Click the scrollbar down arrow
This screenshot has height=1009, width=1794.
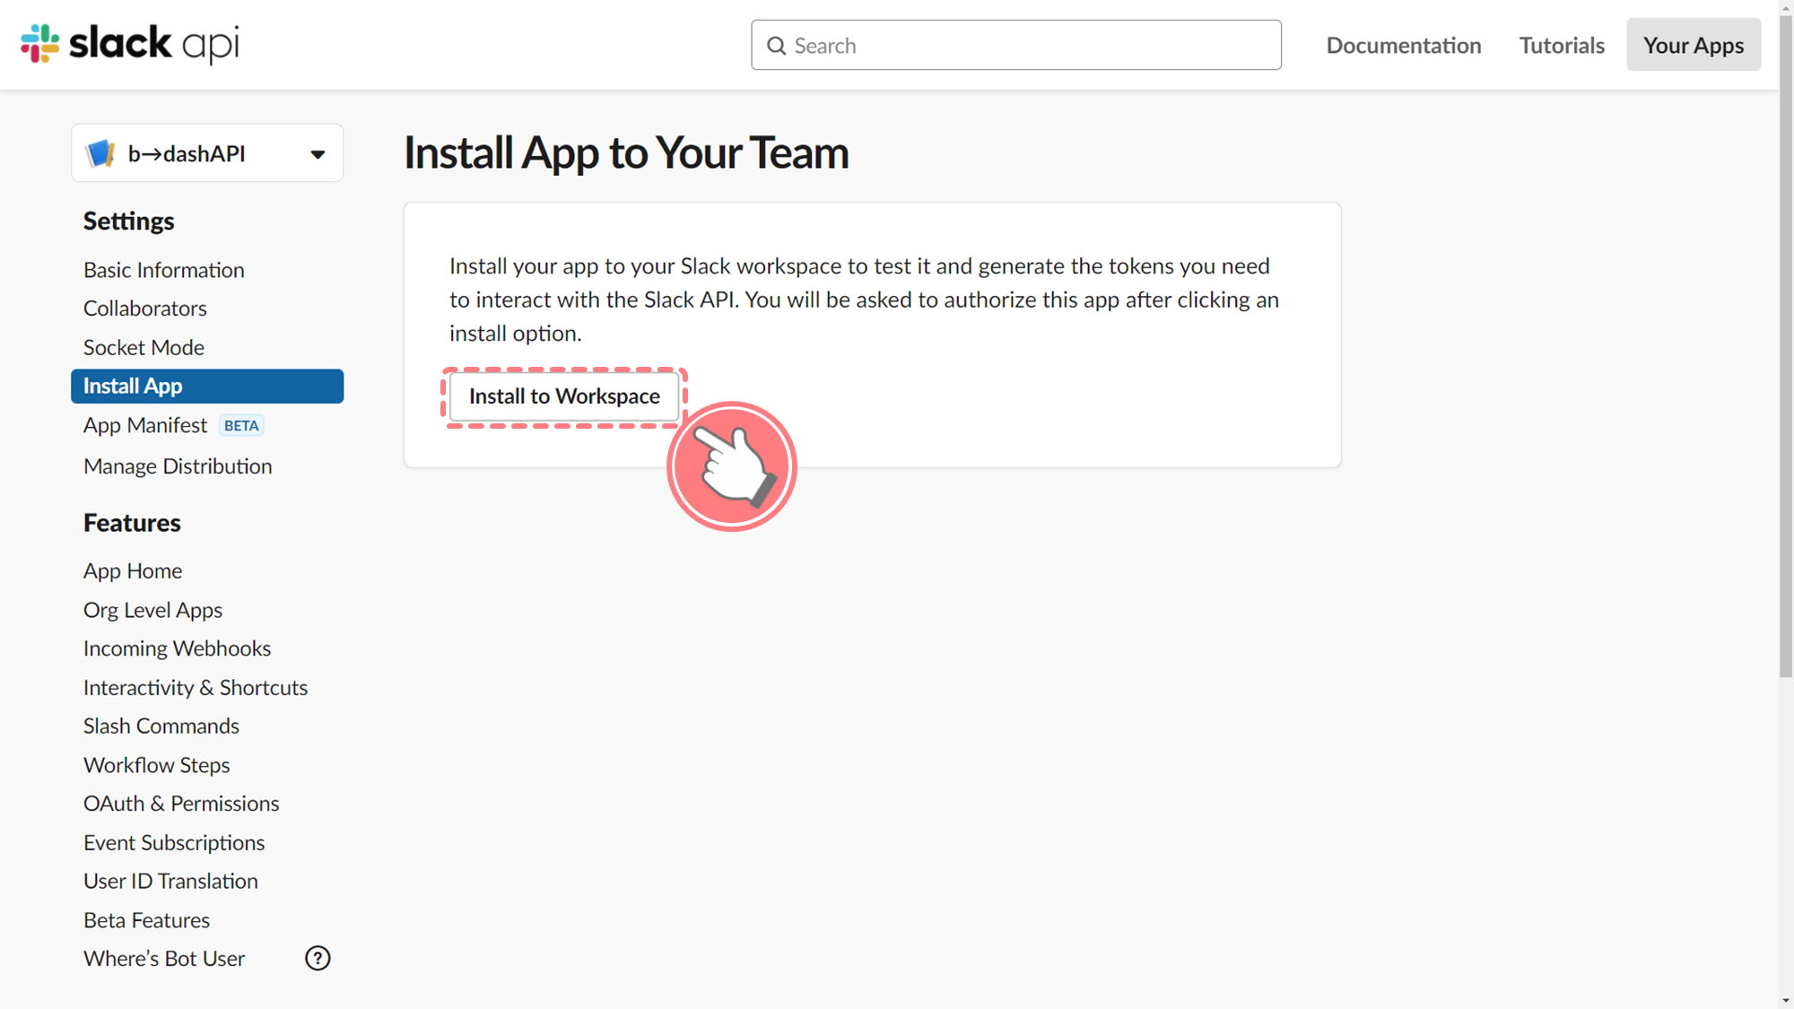(x=1786, y=1000)
